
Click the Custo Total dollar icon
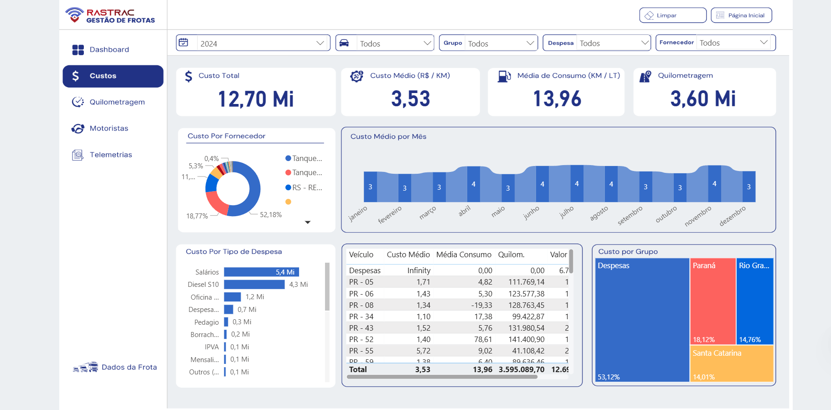(189, 76)
